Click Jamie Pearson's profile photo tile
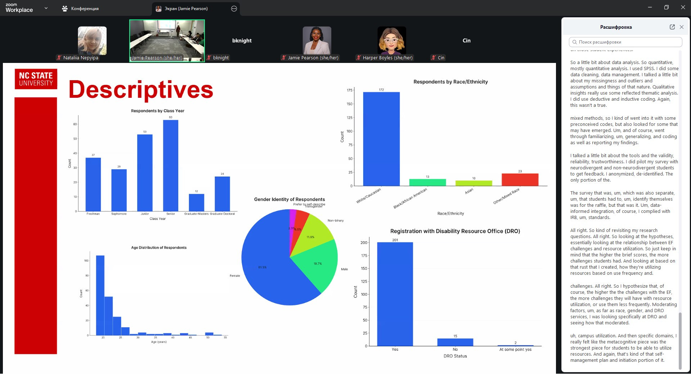 [x=317, y=40]
